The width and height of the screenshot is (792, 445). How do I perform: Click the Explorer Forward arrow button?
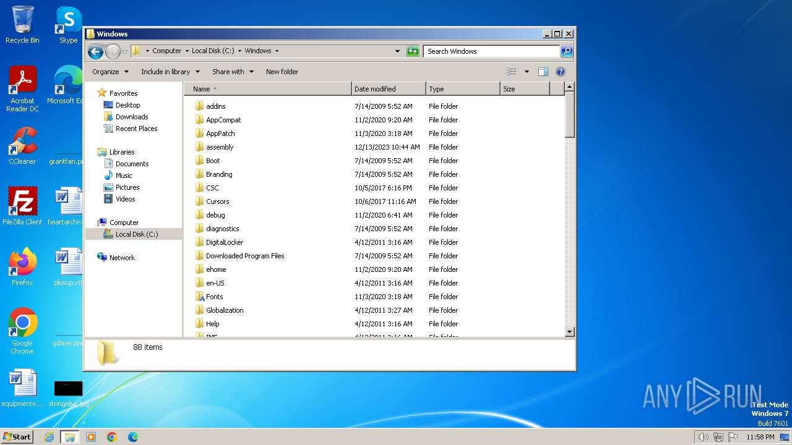pos(113,51)
